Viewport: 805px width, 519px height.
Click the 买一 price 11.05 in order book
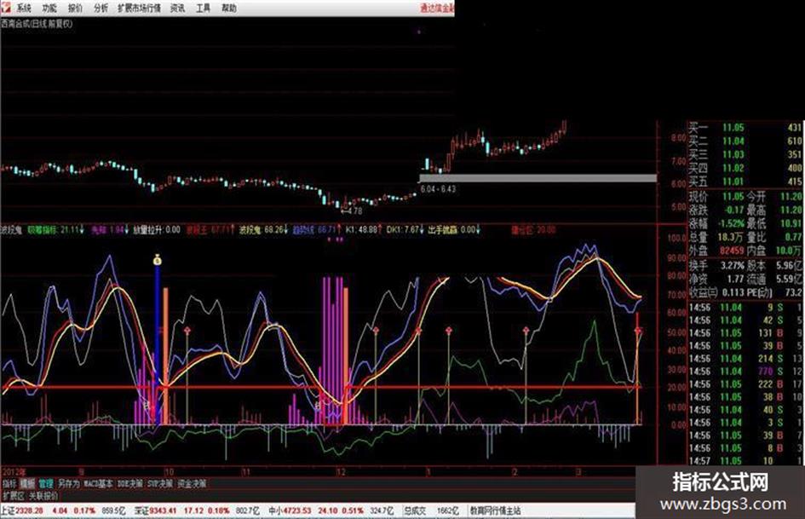pyautogui.click(x=733, y=128)
